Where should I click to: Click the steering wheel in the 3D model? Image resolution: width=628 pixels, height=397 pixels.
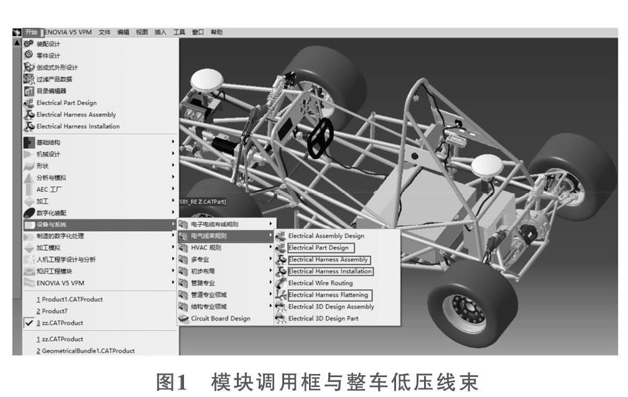320,137
